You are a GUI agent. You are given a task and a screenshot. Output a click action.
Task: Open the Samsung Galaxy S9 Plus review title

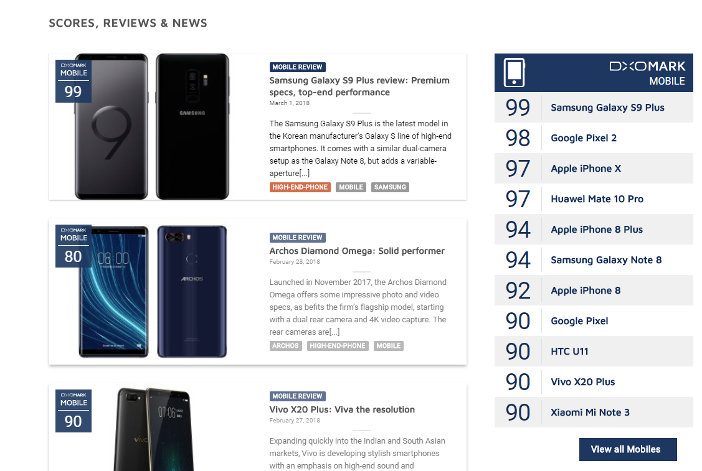359,86
